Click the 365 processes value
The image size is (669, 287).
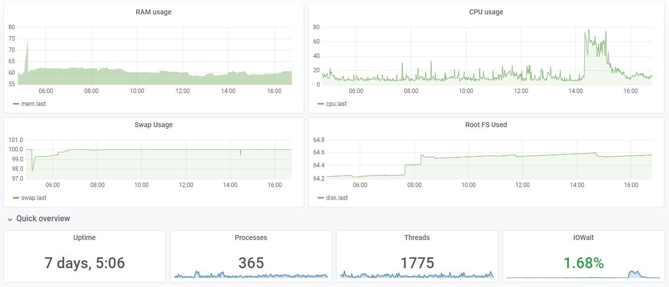pos(251,263)
